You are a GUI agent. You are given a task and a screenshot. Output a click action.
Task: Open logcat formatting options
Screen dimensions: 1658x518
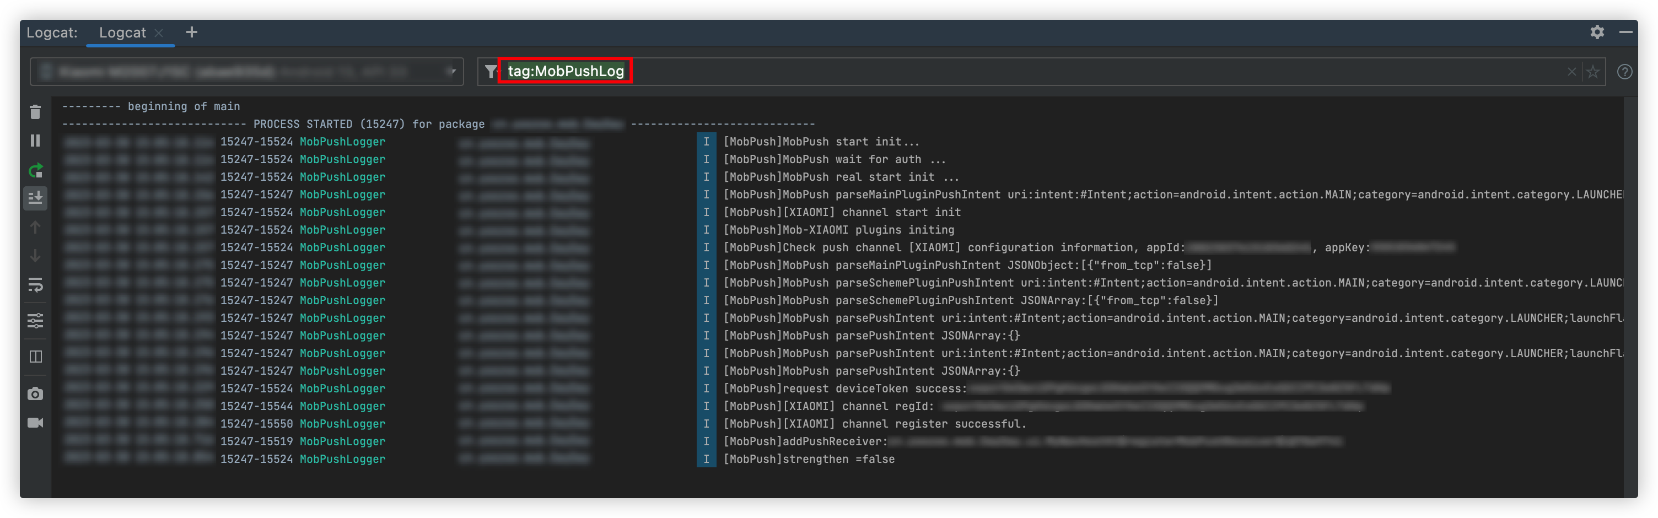pos(36,321)
